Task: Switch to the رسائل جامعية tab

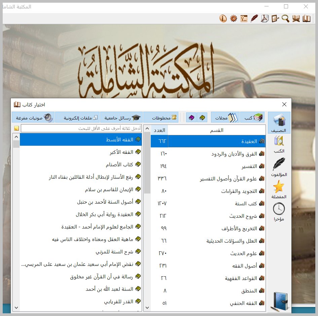Action: click(121, 117)
